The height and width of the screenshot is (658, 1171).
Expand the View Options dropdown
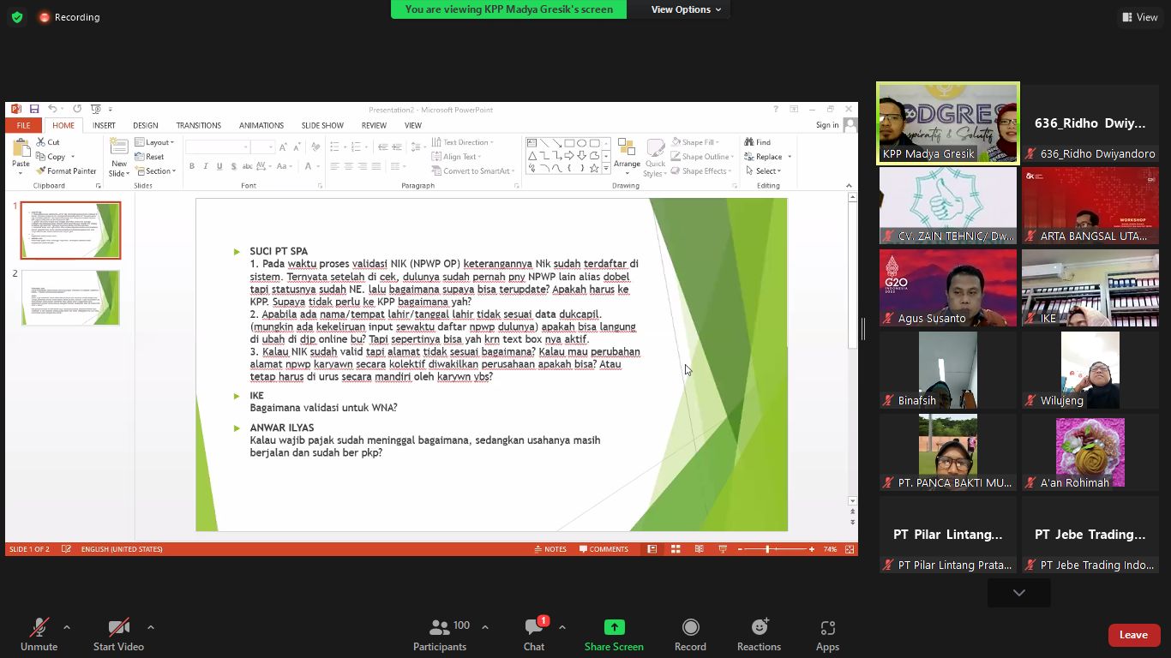click(686, 9)
